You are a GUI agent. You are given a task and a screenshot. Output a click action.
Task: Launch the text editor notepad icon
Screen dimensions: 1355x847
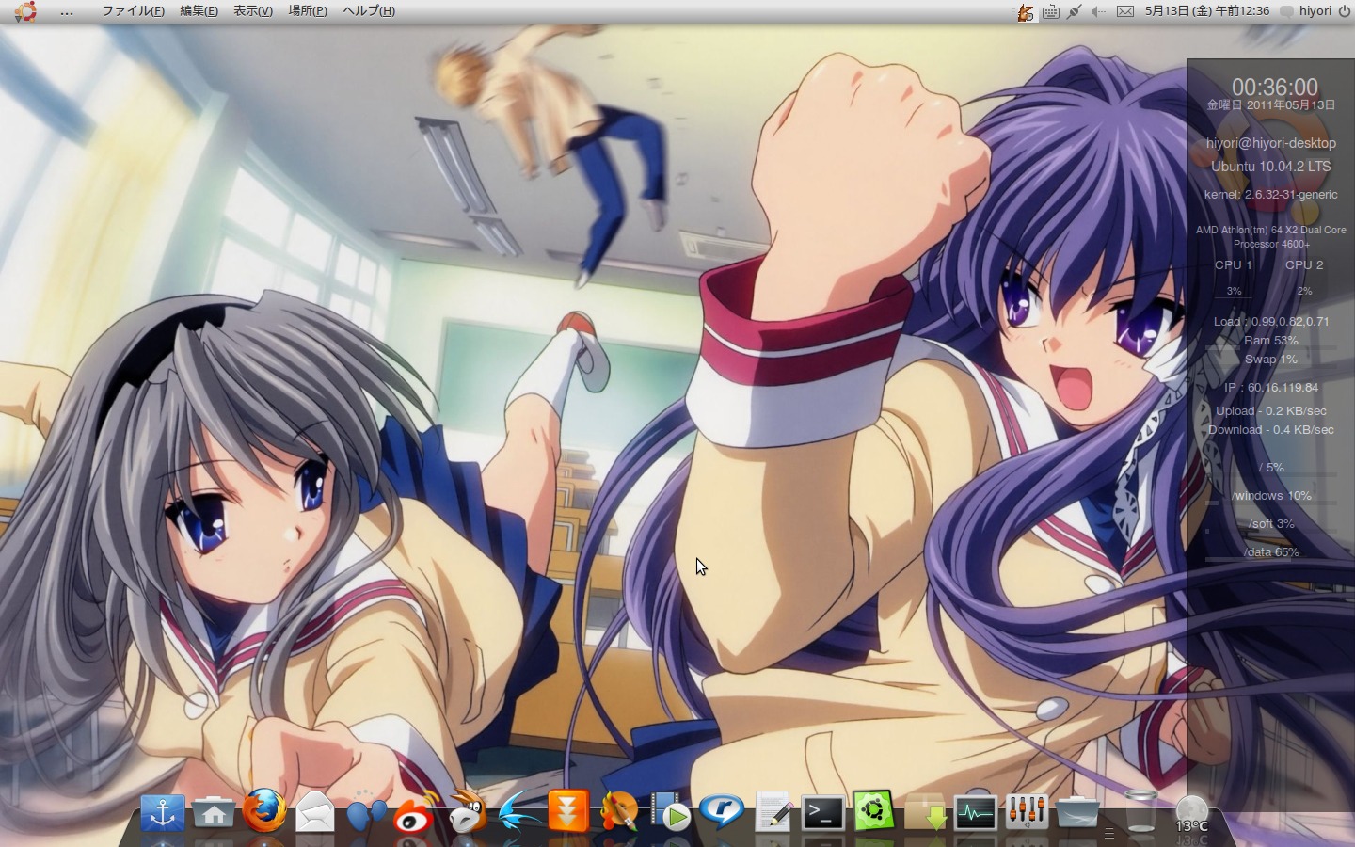[x=773, y=812]
